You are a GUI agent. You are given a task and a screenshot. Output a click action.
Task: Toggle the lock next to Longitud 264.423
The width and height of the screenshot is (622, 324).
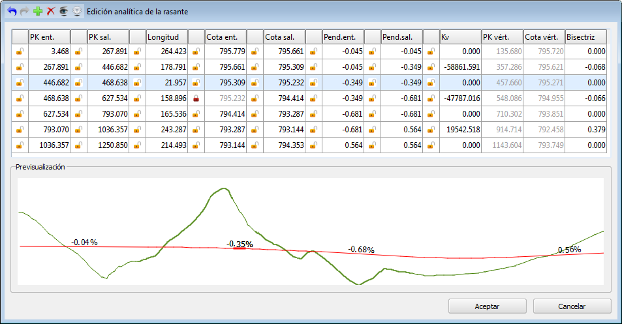pyautogui.click(x=137, y=51)
